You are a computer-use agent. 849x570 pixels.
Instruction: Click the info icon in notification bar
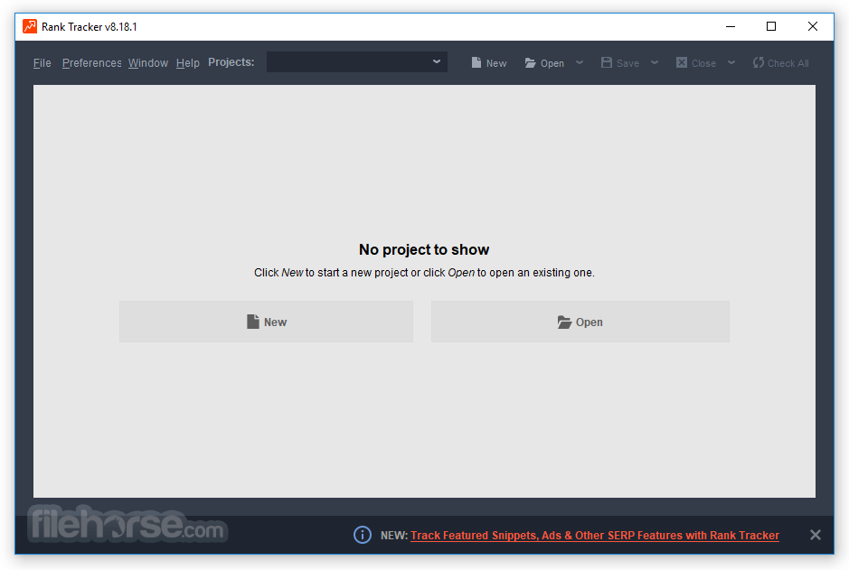coord(363,535)
